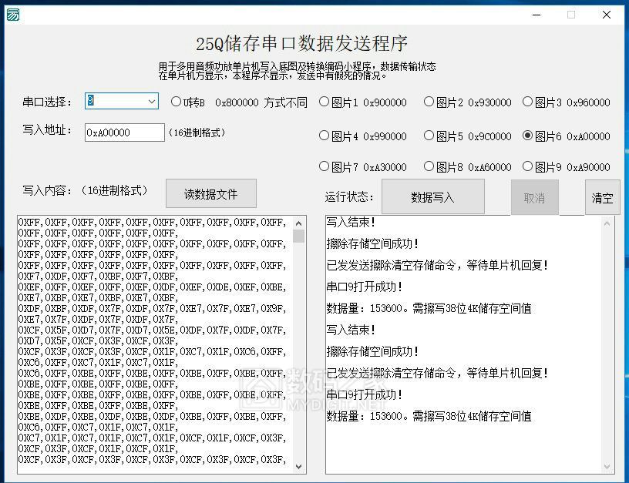Select 图片9 0xA90000
Viewport: 629px width, 483px height.
[528, 166]
